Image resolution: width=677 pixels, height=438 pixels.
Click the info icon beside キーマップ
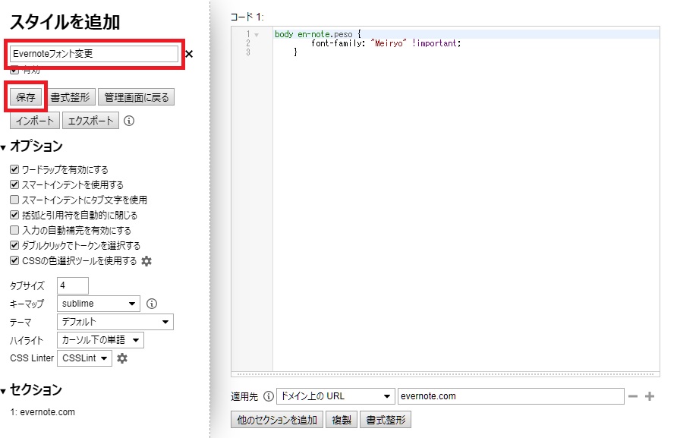[151, 304]
